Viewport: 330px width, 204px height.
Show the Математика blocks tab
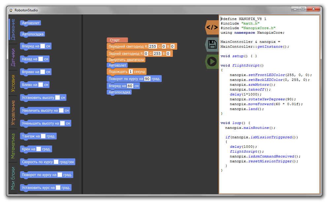coord(13,146)
